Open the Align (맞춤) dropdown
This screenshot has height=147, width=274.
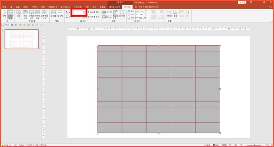click(x=175, y=14)
